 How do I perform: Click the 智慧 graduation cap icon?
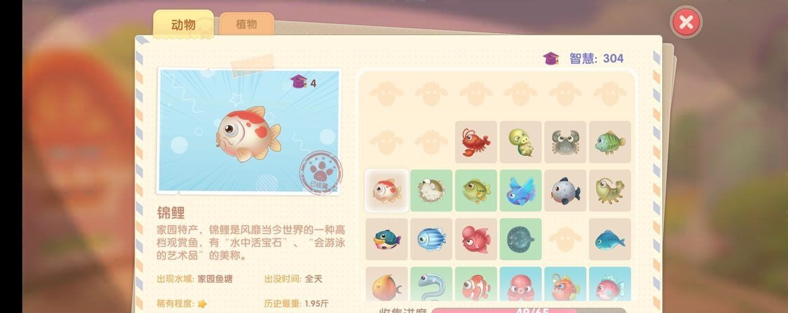(x=551, y=58)
